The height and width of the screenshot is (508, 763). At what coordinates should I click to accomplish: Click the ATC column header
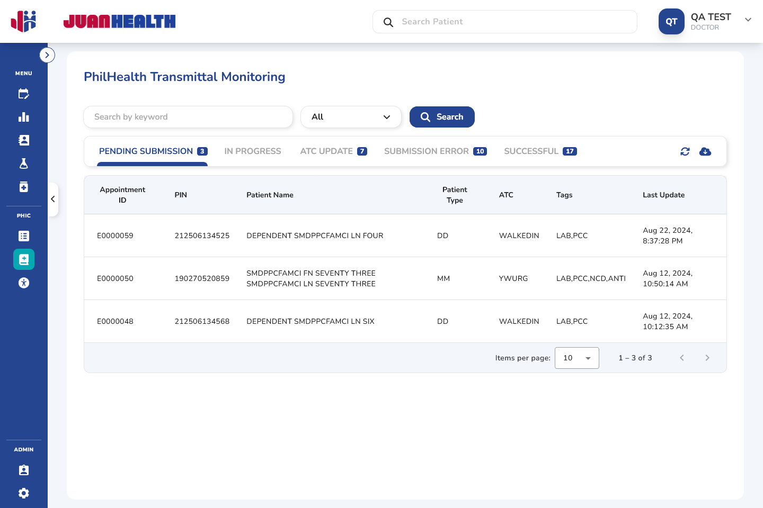(506, 195)
